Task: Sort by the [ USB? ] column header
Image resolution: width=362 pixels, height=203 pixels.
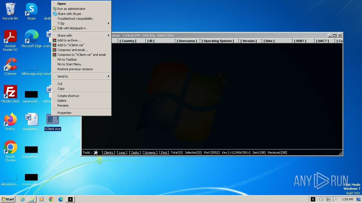Action: pos(303,41)
